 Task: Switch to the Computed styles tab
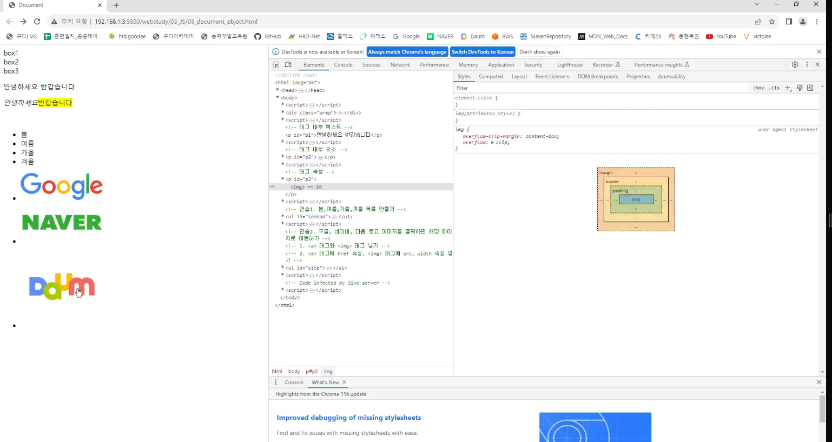491,77
